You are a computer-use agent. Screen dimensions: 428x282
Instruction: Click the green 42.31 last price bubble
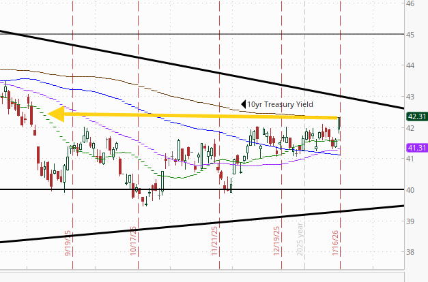click(417, 116)
